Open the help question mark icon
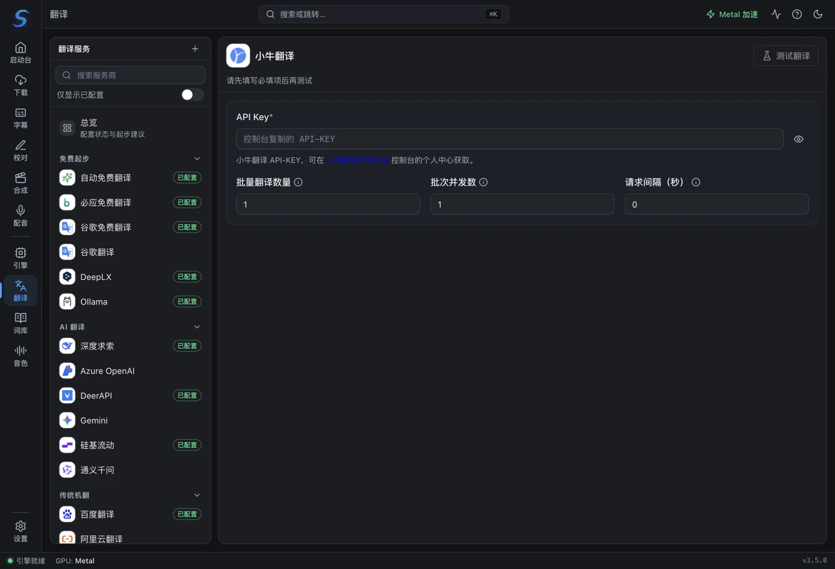This screenshot has height=569, width=835. pyautogui.click(x=797, y=15)
